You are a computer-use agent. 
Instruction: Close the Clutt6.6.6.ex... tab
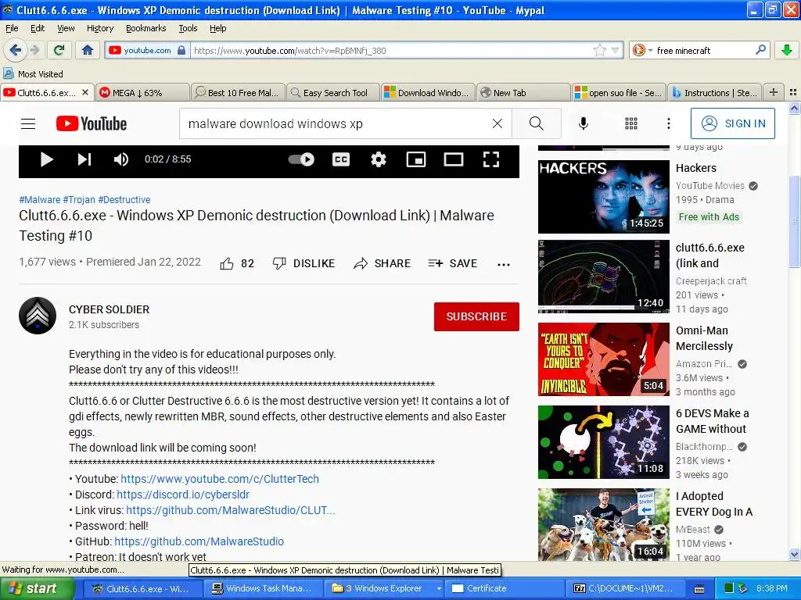(85, 92)
